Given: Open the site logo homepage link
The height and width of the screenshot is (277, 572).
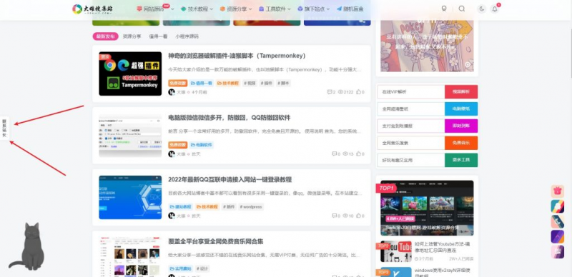Looking at the screenshot, I should 92,9.
